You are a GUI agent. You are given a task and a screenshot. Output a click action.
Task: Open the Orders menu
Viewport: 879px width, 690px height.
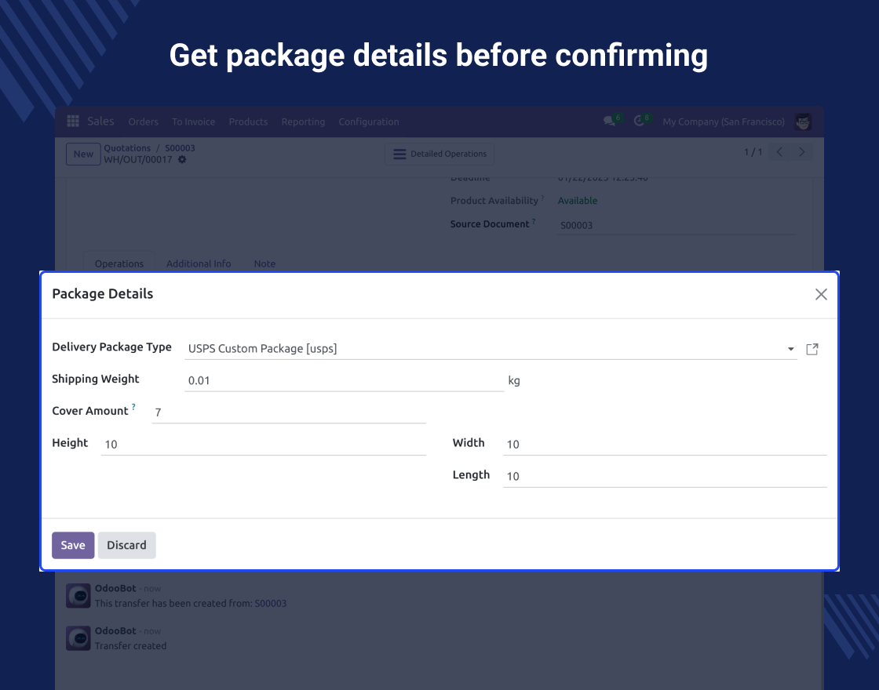(x=143, y=122)
